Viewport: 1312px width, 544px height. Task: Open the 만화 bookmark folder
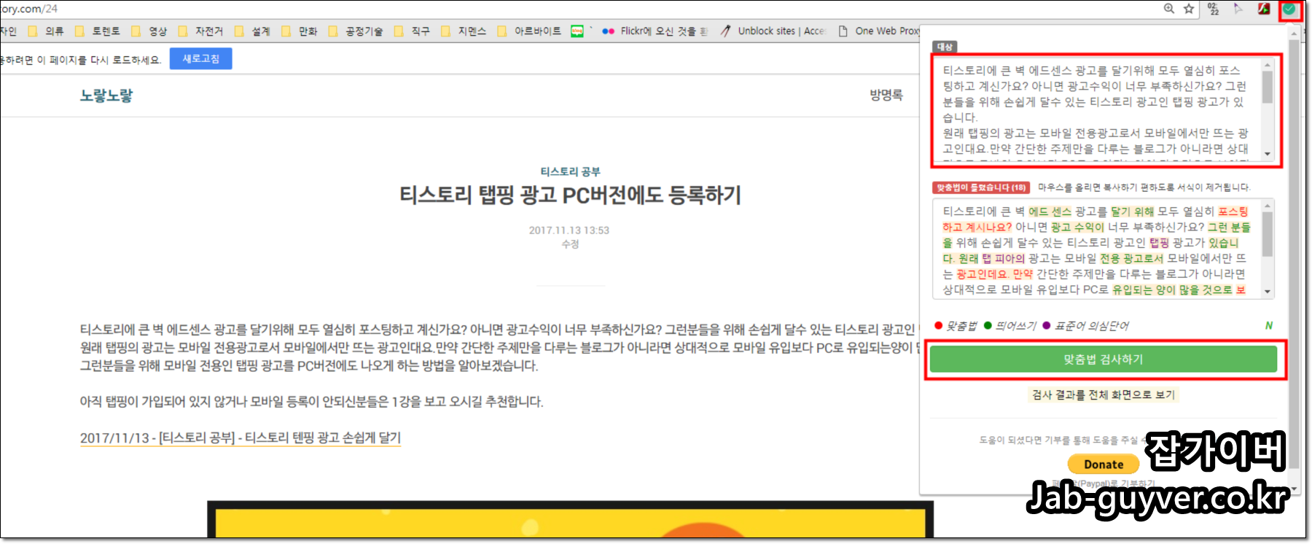300,31
